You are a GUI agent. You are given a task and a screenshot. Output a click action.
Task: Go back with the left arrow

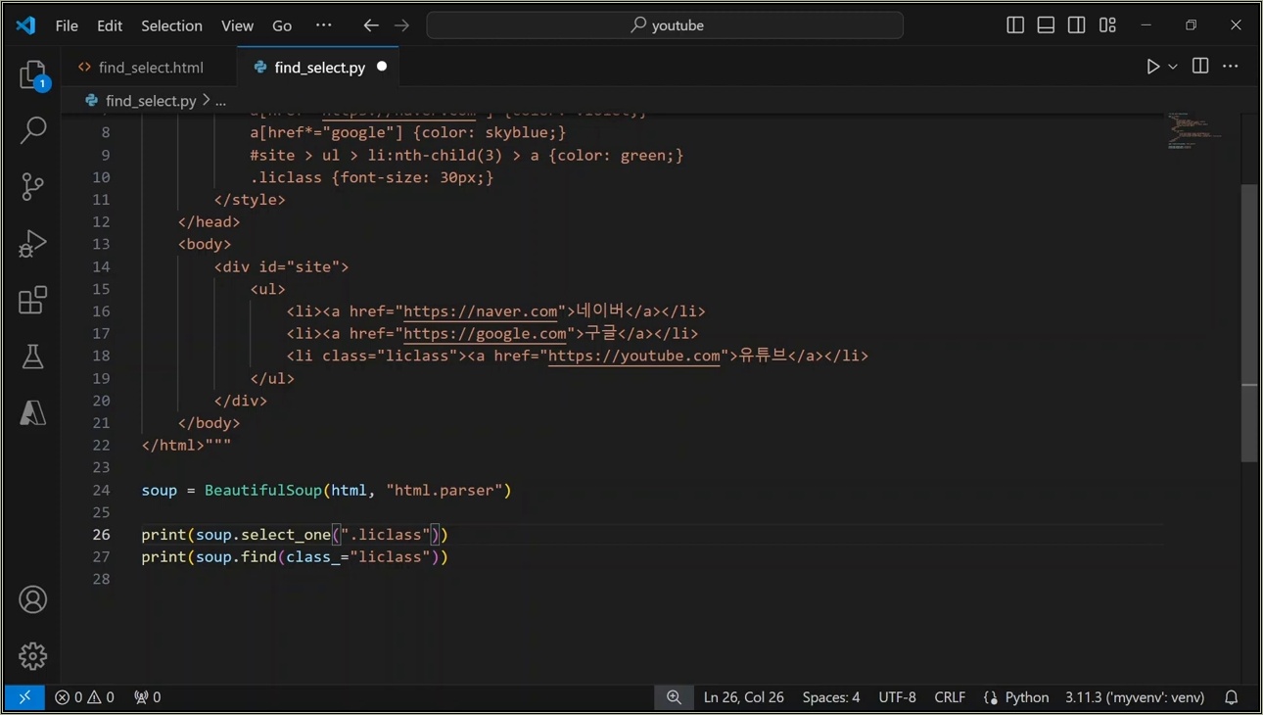click(x=370, y=25)
